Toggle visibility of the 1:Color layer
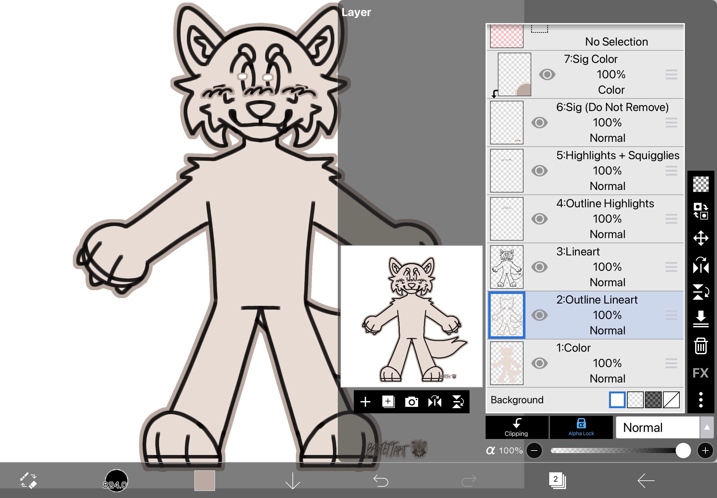The width and height of the screenshot is (717, 498). pyautogui.click(x=540, y=363)
